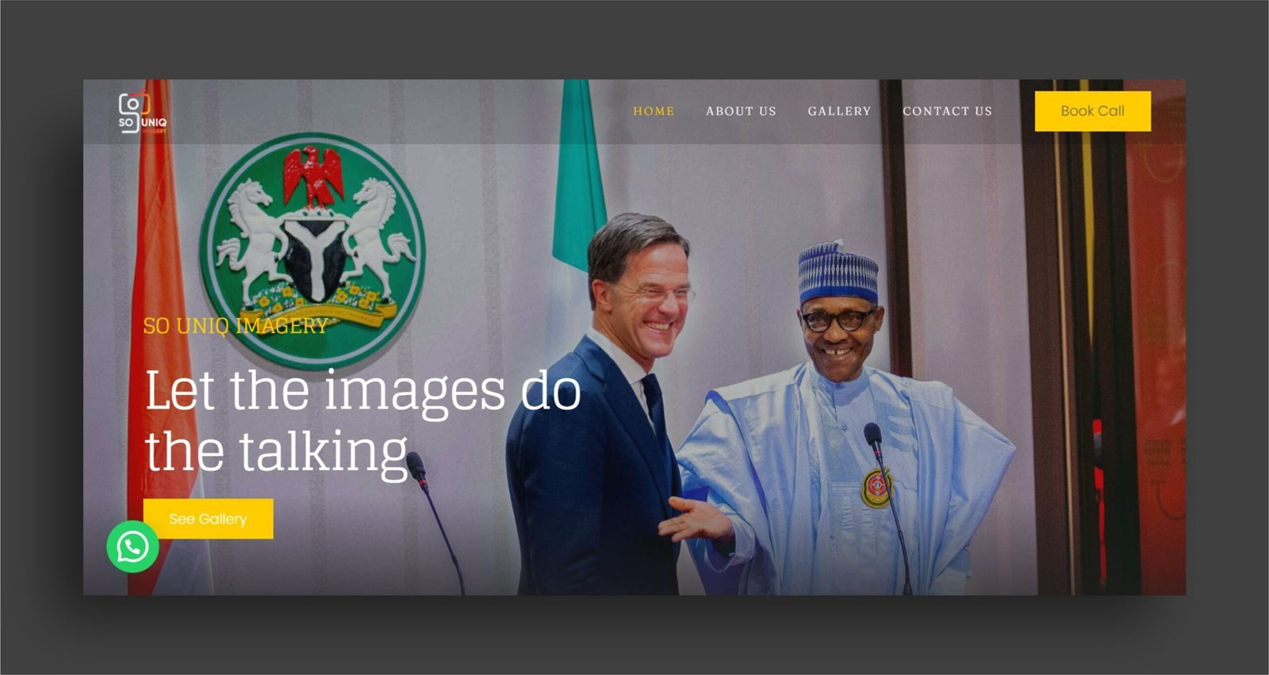Image resolution: width=1269 pixels, height=675 pixels.
Task: Click the round badge on the blue robe
Action: (x=876, y=487)
